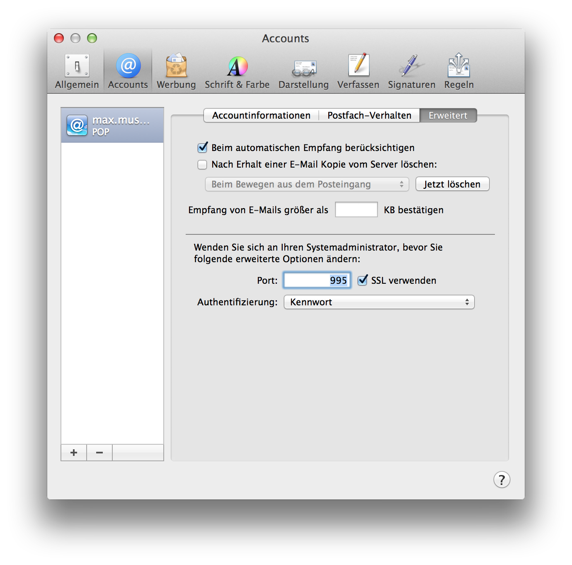Open the Verfassen preferences pane
This screenshot has height=565, width=572.
coord(358,71)
